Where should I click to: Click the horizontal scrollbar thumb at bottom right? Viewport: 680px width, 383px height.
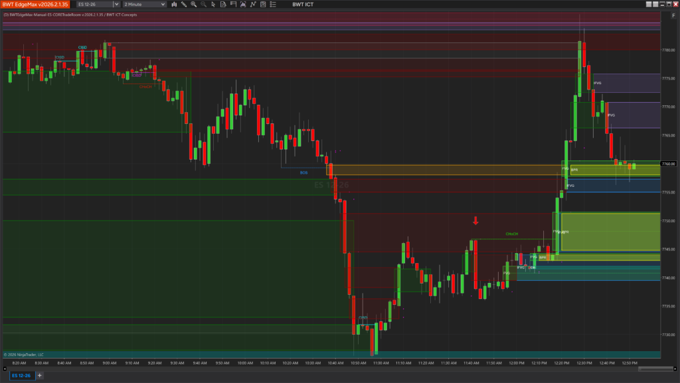(x=655, y=368)
